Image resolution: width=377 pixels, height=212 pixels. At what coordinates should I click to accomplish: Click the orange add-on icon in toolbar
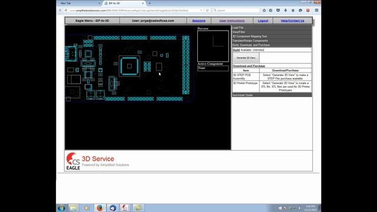click(x=307, y=11)
